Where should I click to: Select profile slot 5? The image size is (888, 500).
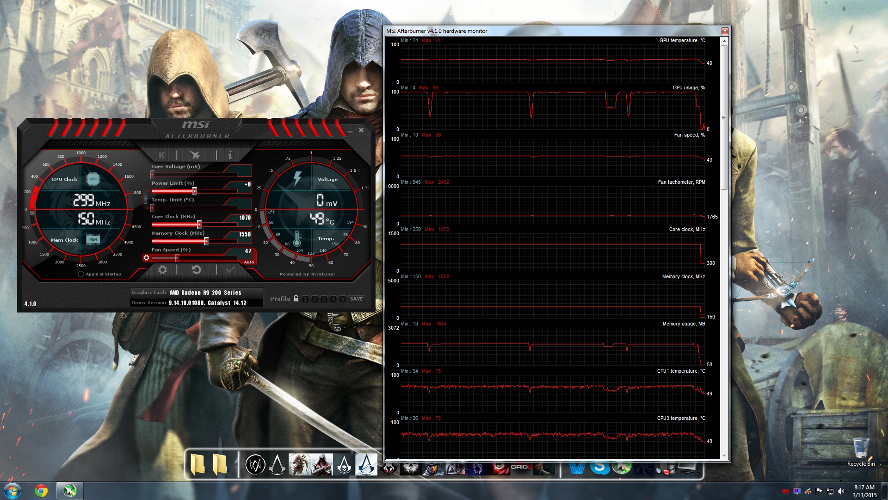pyautogui.click(x=342, y=299)
